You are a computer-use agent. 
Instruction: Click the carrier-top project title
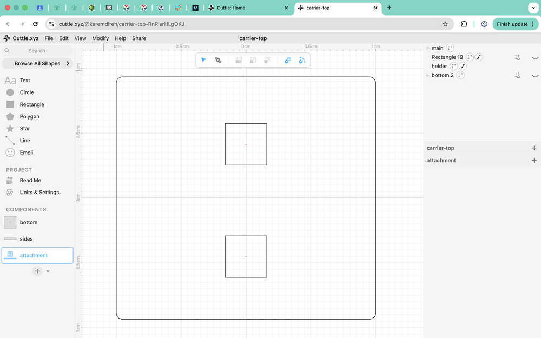(x=253, y=38)
